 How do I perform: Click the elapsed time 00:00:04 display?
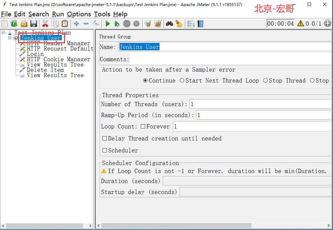(281, 24)
